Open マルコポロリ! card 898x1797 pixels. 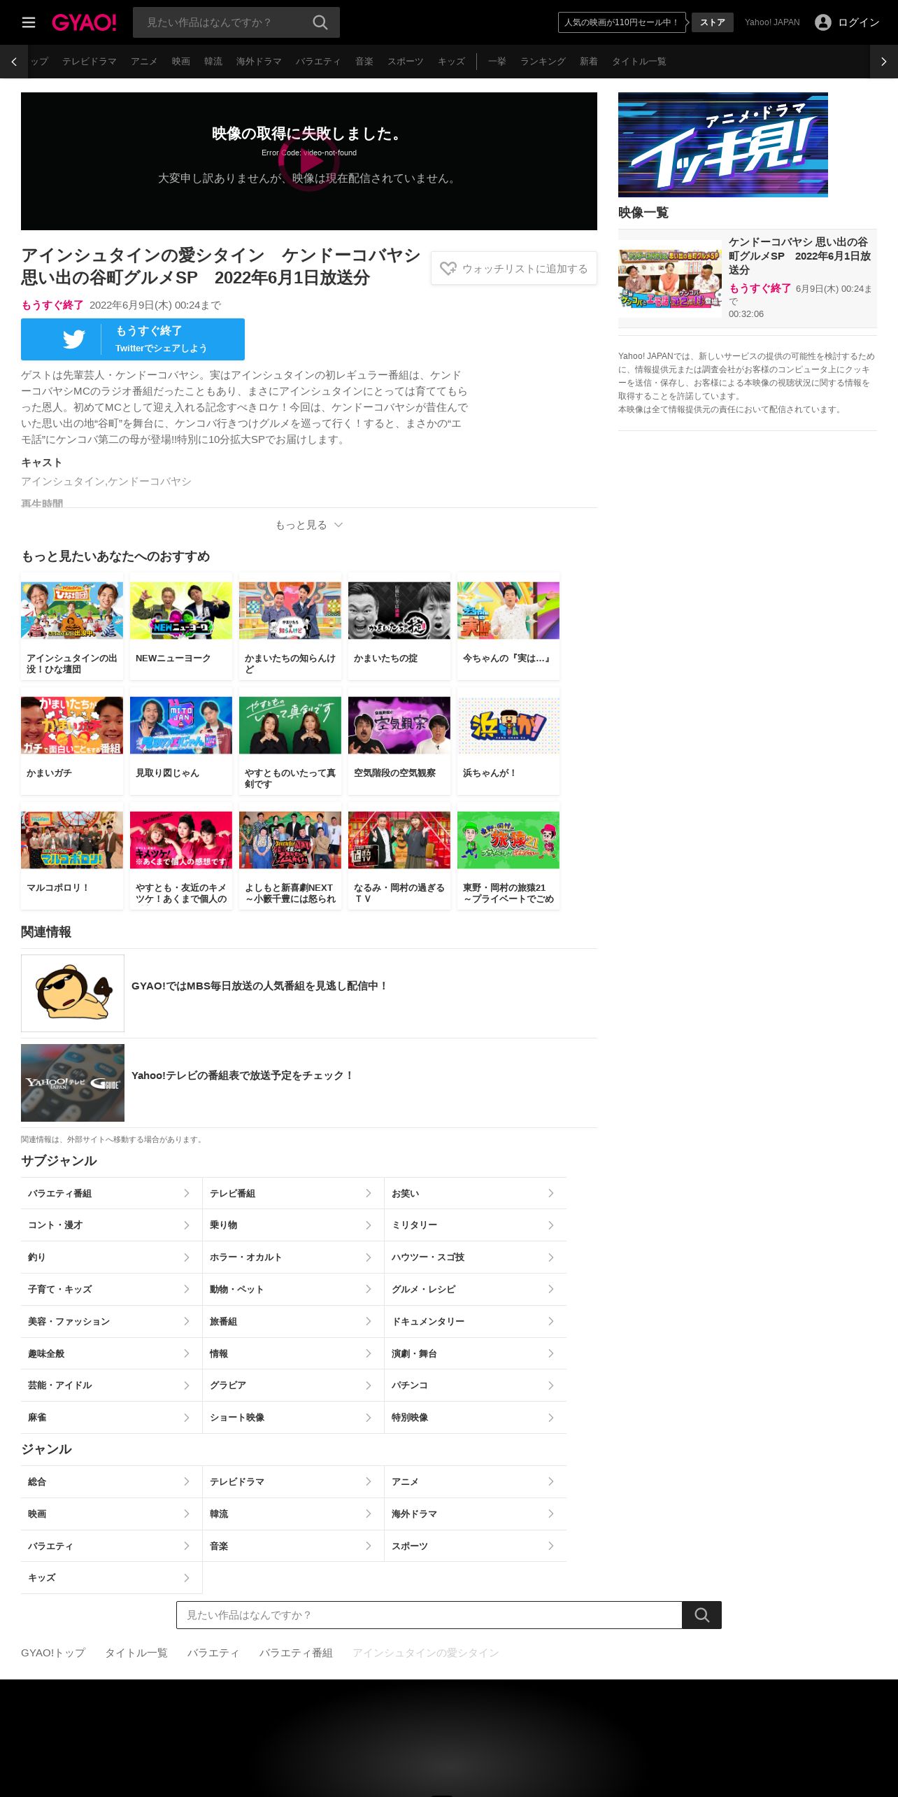coord(72,856)
